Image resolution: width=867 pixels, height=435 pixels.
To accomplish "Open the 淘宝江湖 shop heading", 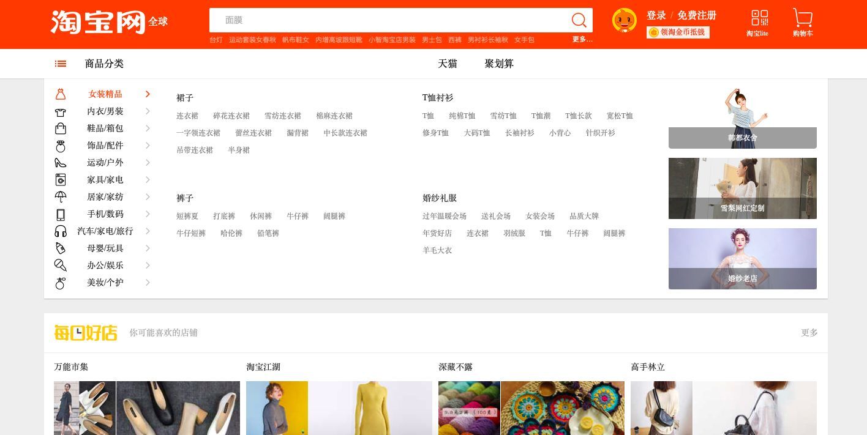I will [x=263, y=367].
